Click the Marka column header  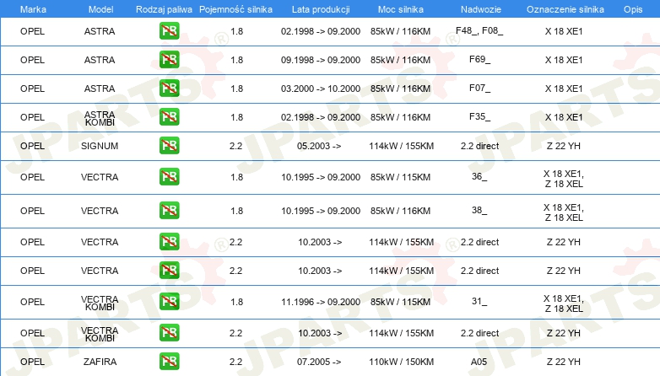(33, 9)
